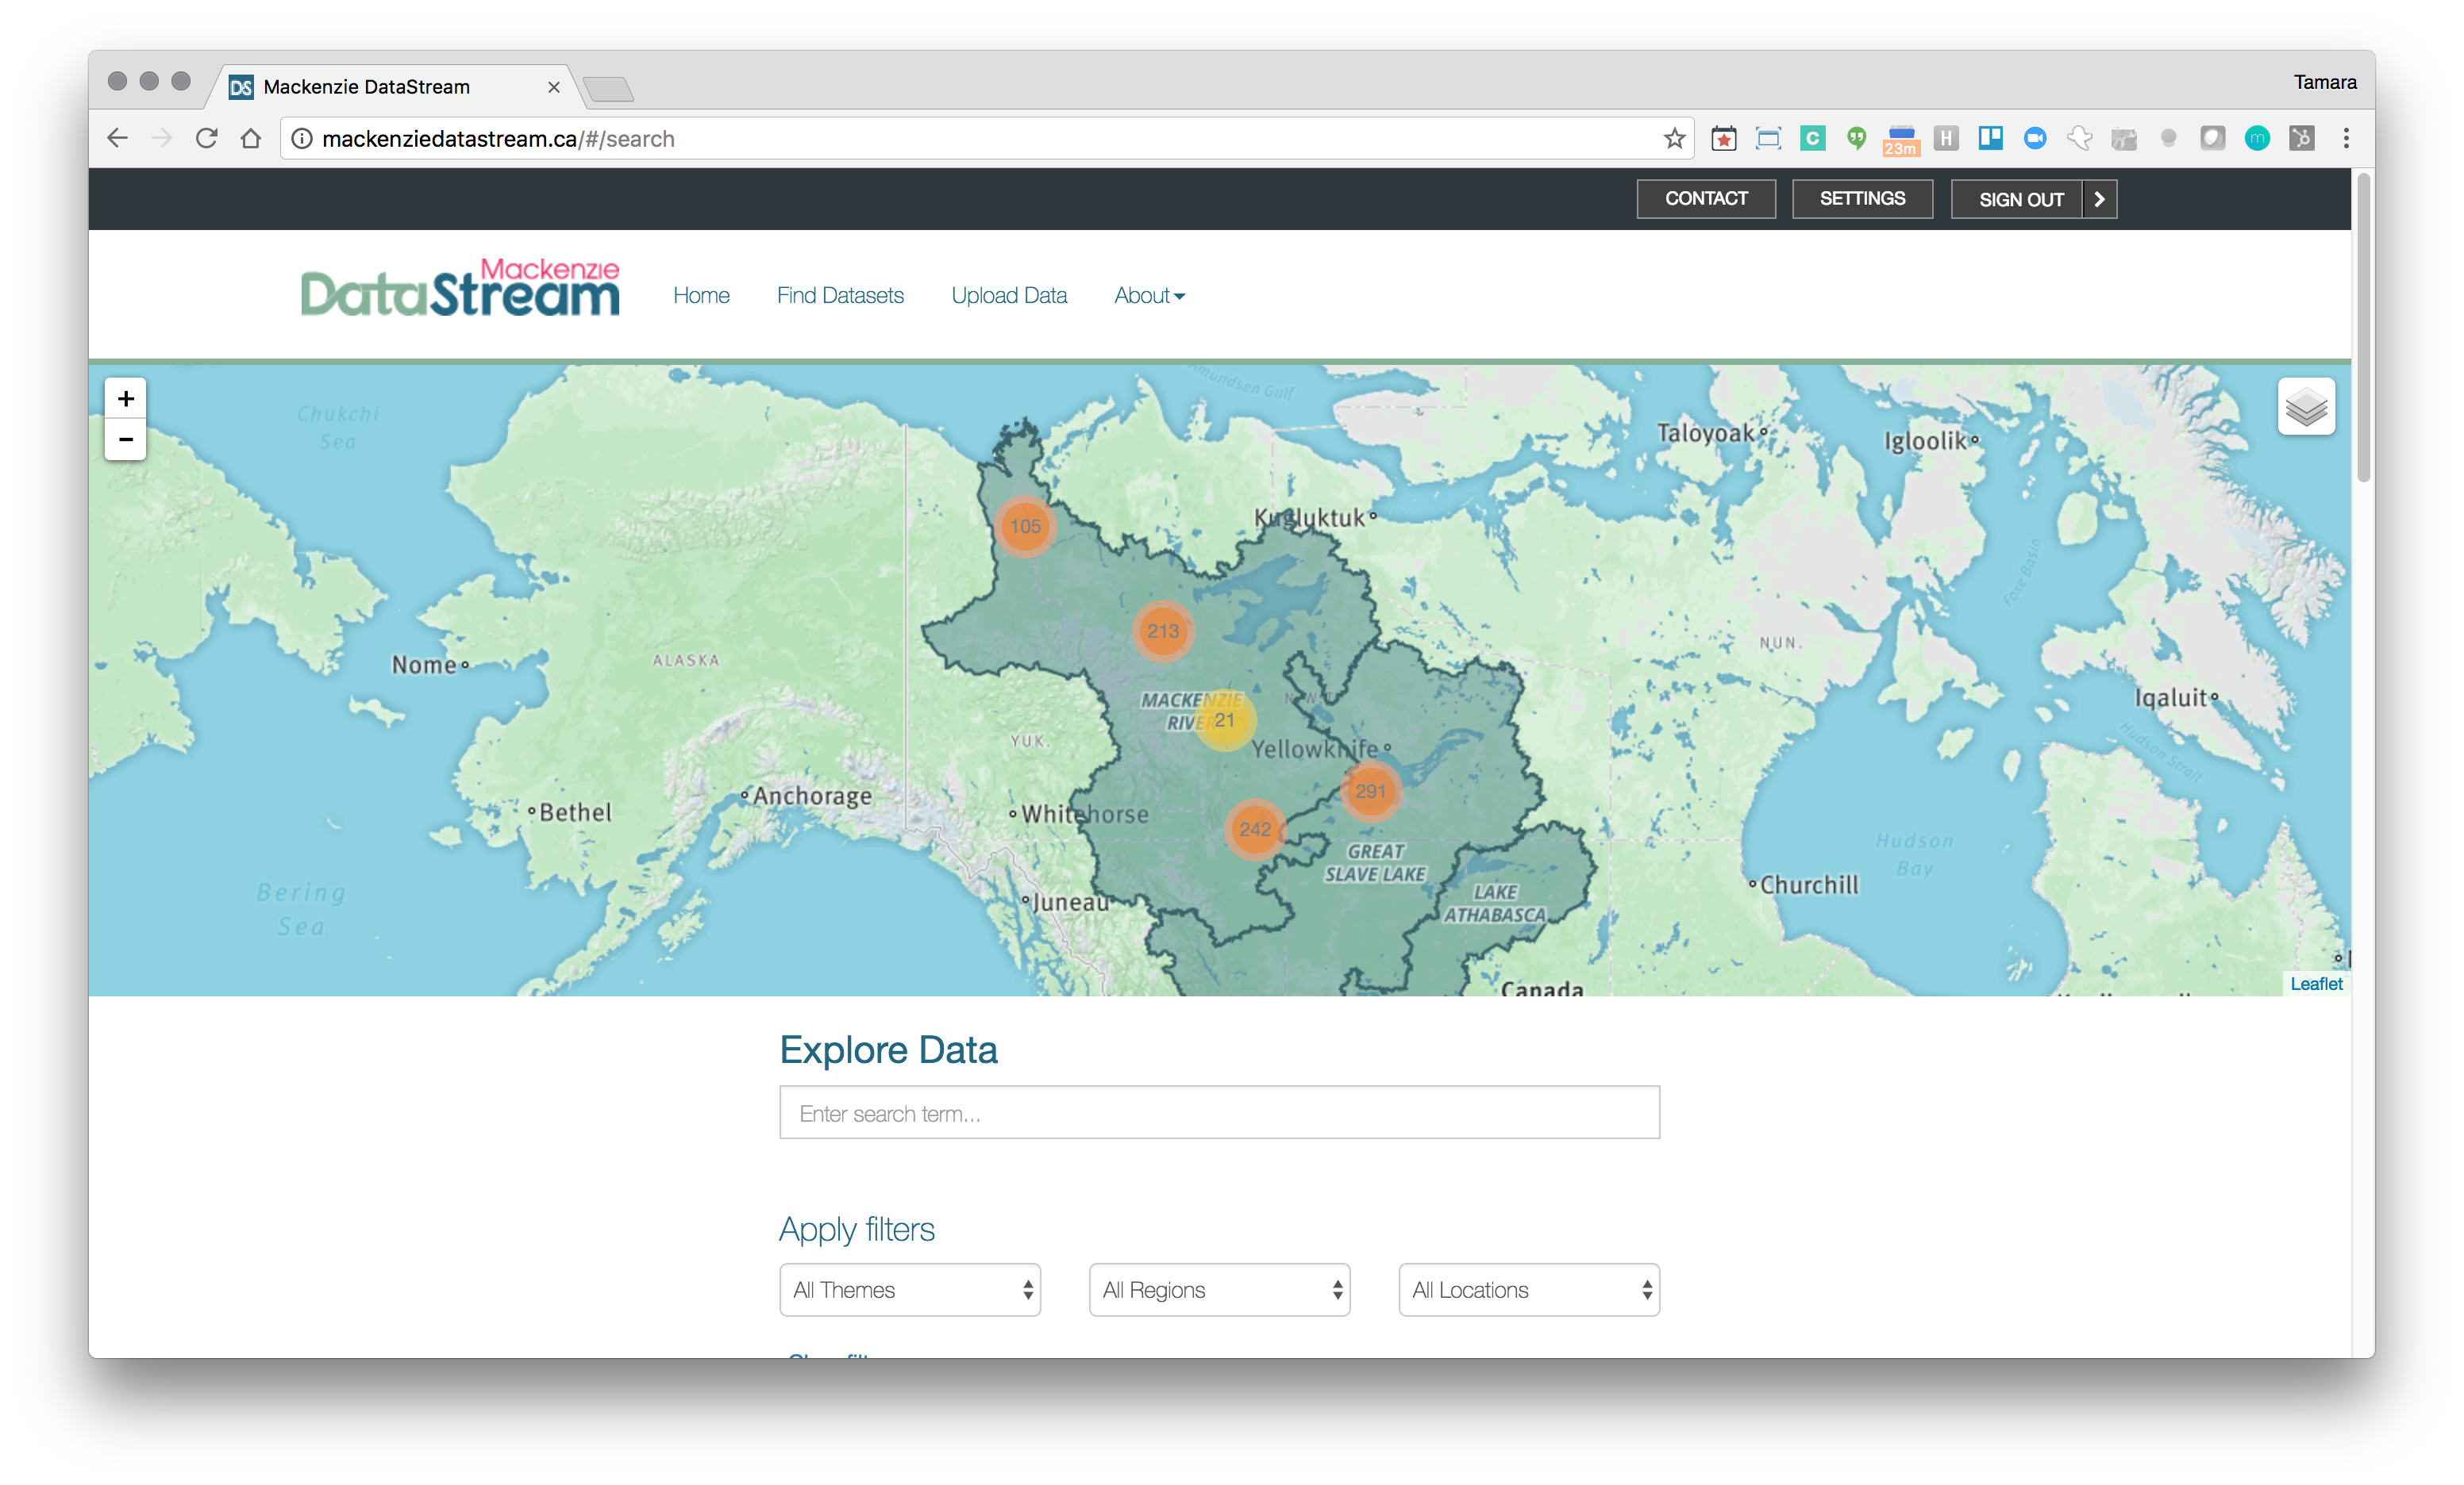
Task: Click the 105 cluster marker on the map
Action: [1025, 526]
